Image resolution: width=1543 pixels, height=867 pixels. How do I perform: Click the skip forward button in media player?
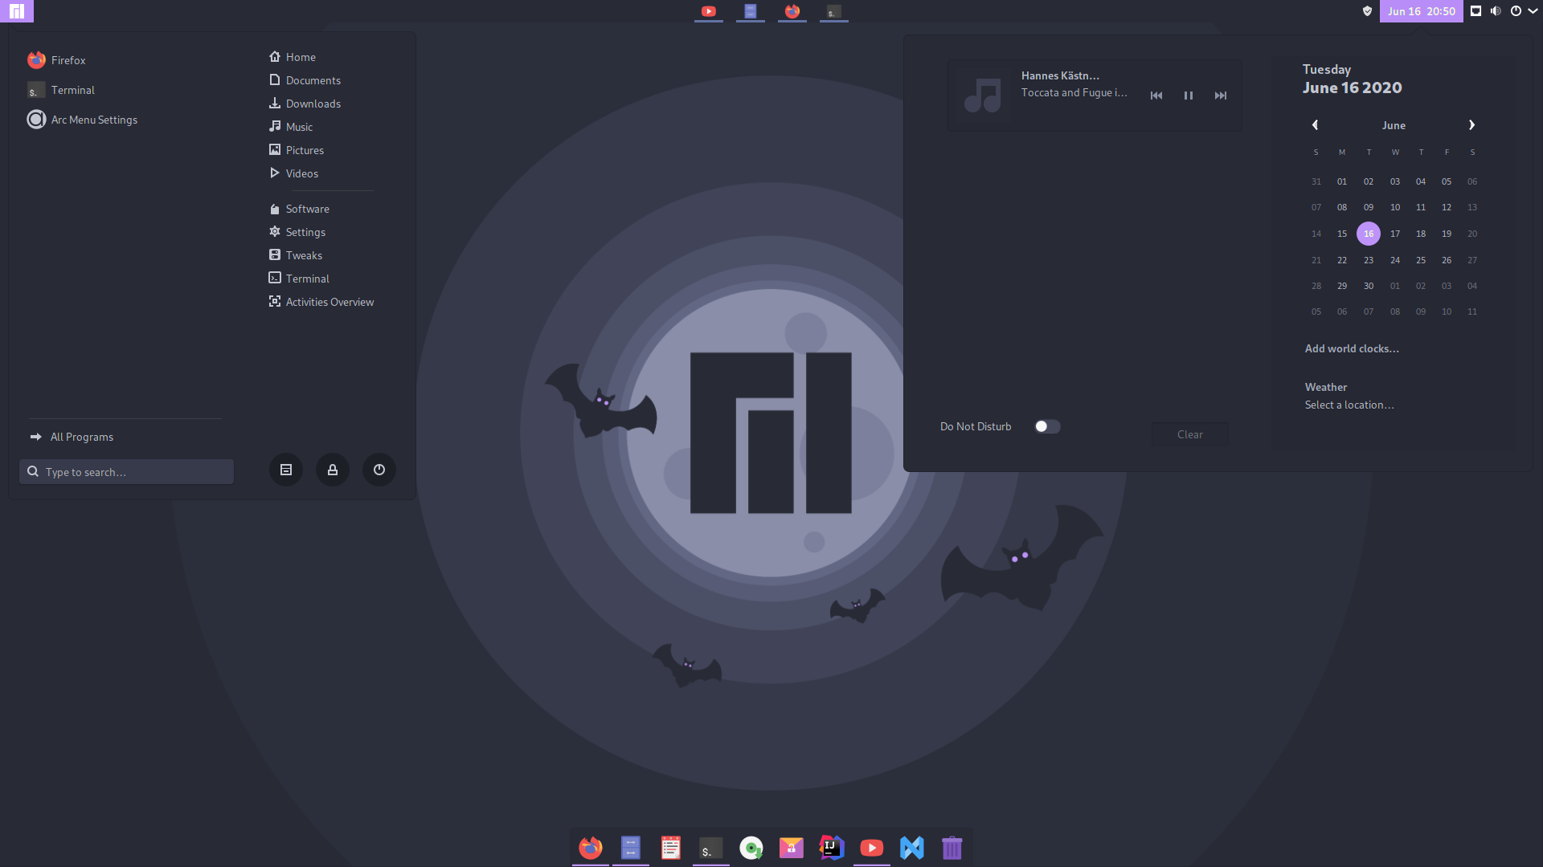[x=1220, y=96]
